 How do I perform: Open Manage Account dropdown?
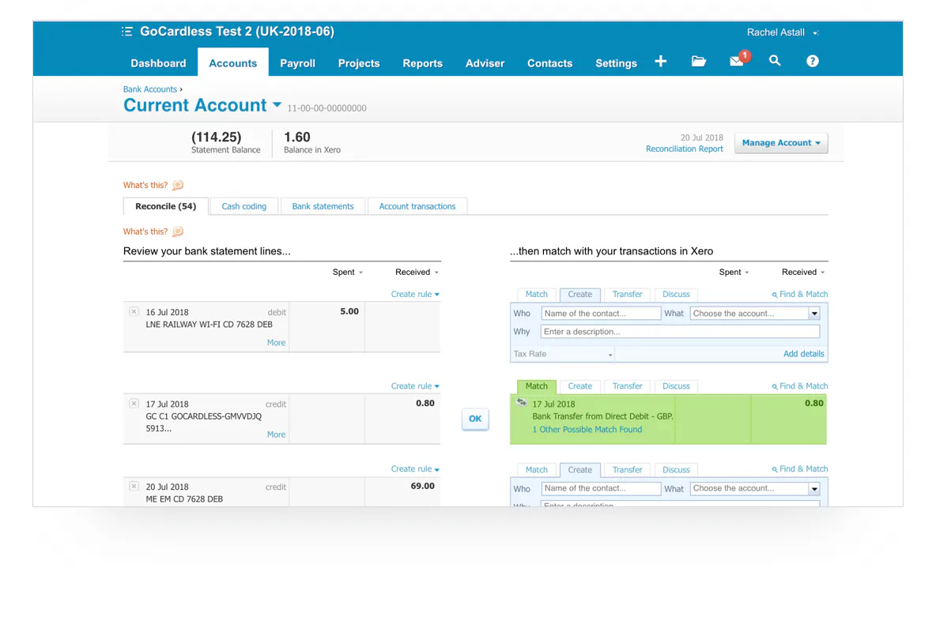(x=781, y=143)
